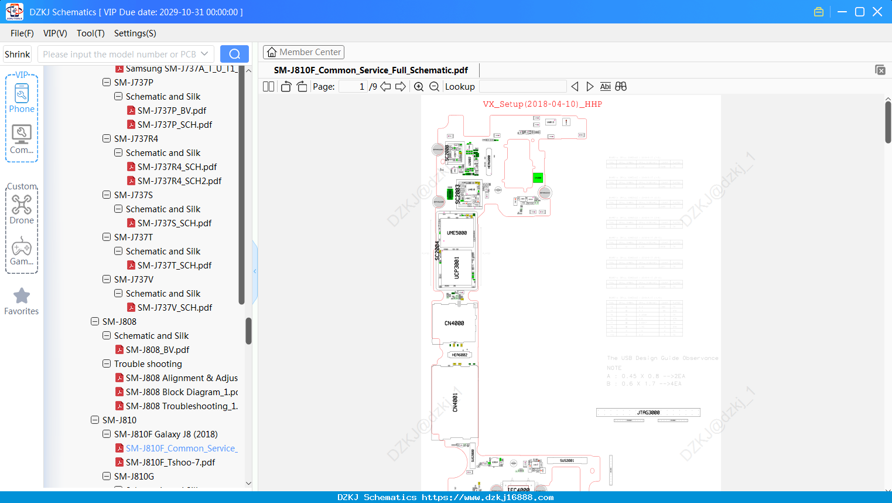892x503 pixels.
Task: Click the page number input box
Action: pos(353,87)
